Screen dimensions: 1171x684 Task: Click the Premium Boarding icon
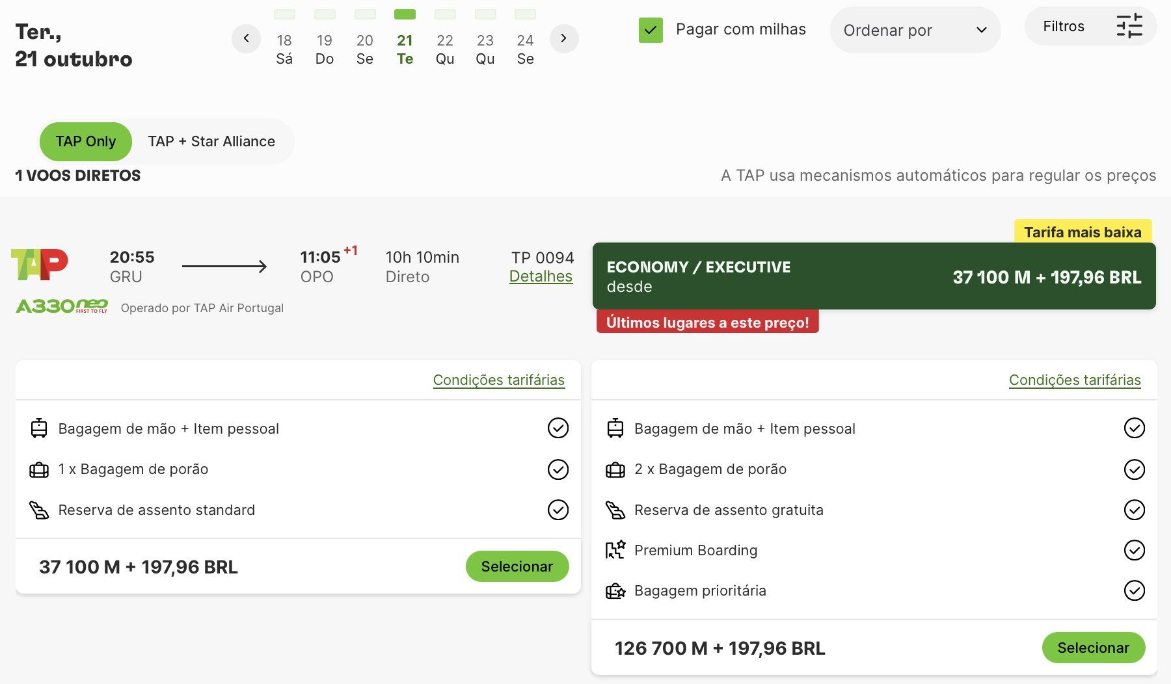[615, 550]
